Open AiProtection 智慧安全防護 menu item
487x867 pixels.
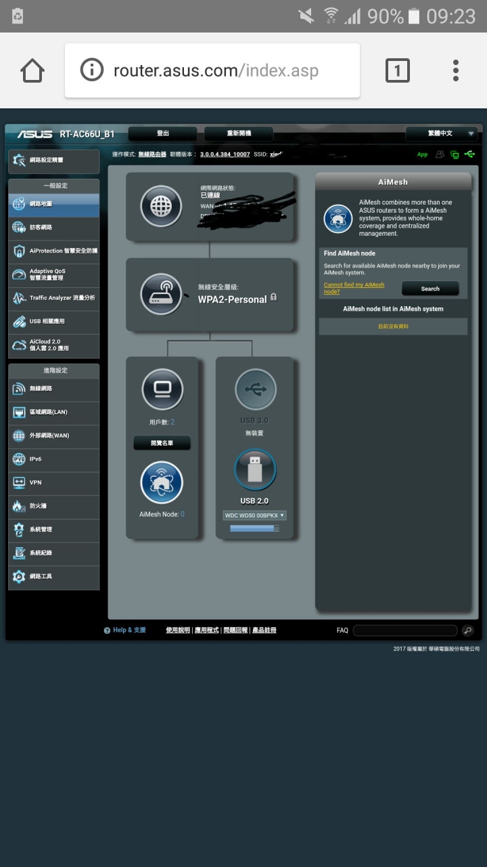[54, 251]
